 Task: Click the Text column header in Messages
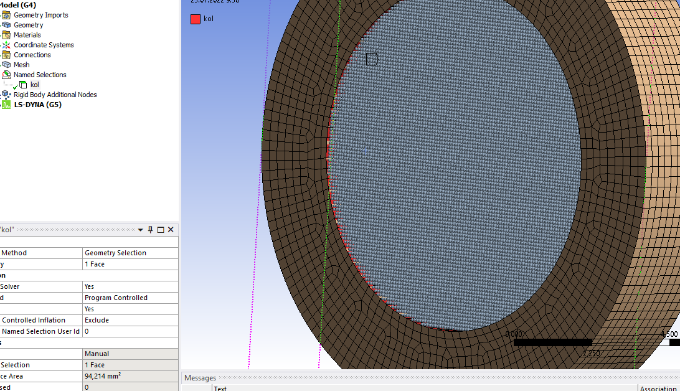(220, 389)
